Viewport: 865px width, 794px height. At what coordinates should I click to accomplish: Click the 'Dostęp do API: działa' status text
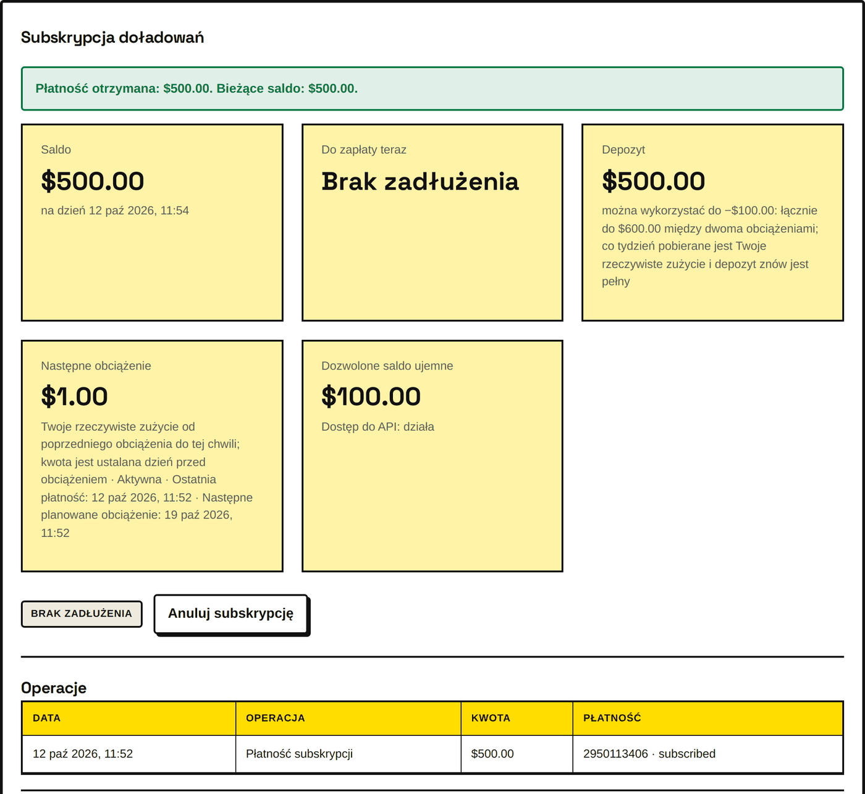click(378, 427)
